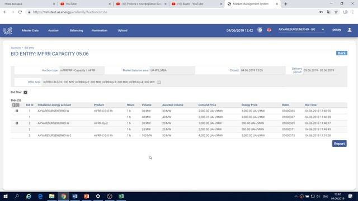The height and width of the screenshot is (201, 358).
Task: Bookmark this page with the star icon
Action: [336, 12]
